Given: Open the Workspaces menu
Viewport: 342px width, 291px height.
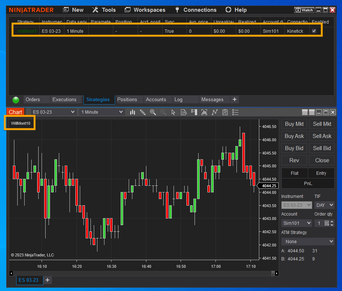Looking at the screenshot, I should 145,10.
